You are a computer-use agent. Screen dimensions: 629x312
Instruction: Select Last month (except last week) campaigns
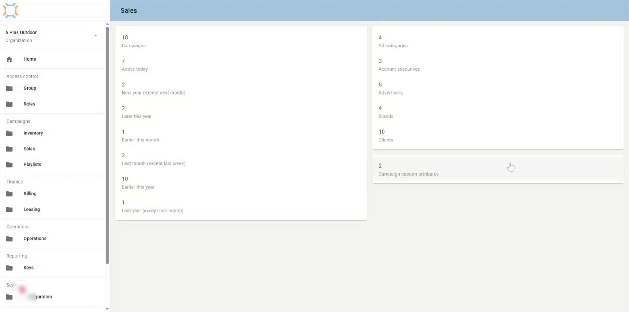241,159
